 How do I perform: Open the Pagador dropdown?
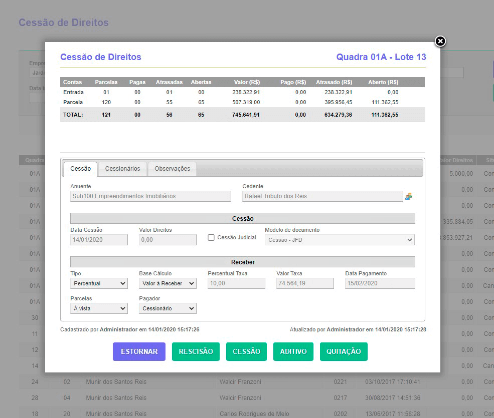[x=168, y=308]
